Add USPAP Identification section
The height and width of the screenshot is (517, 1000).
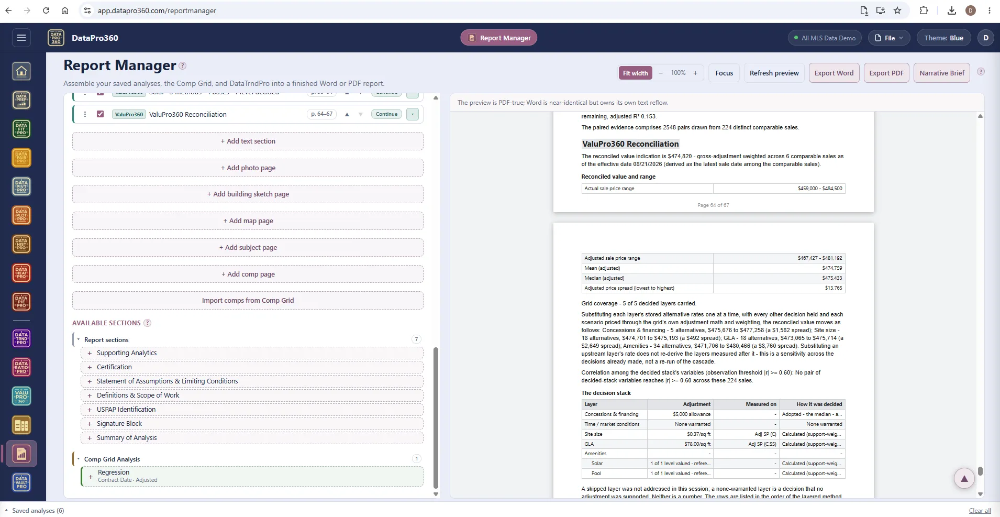(x=252, y=410)
